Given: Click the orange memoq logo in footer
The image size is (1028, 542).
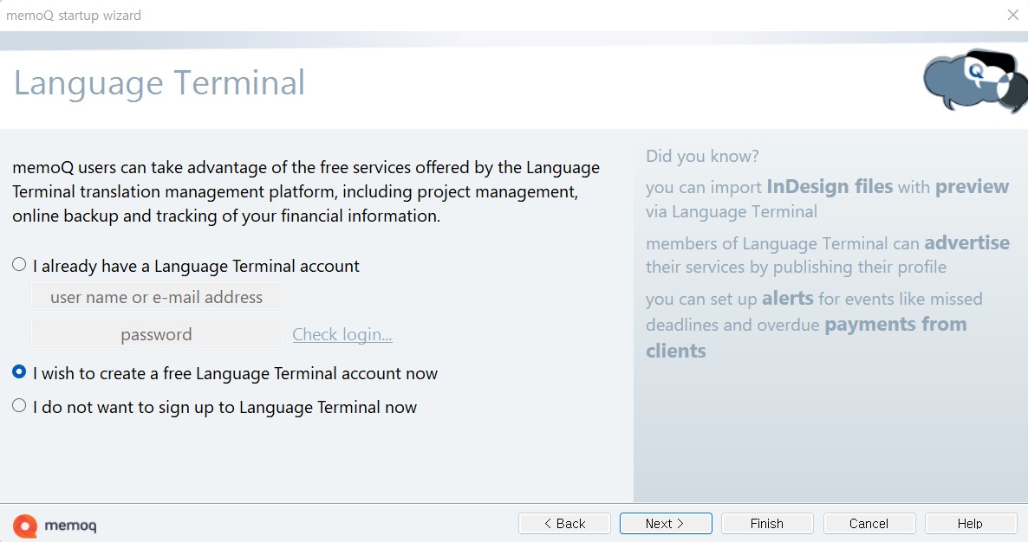Looking at the screenshot, I should tap(25, 525).
